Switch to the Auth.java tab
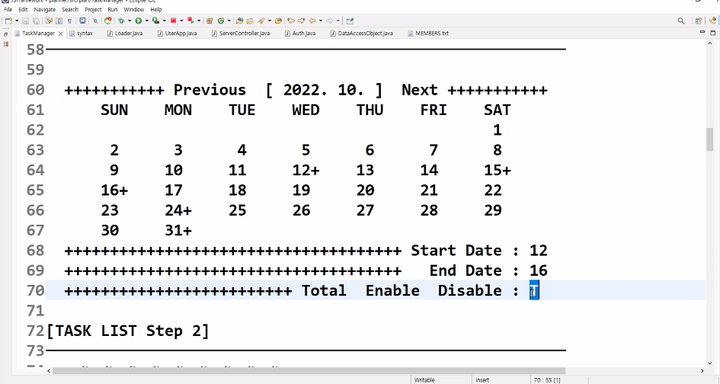Viewport: 720px width, 384px height. 300,33
